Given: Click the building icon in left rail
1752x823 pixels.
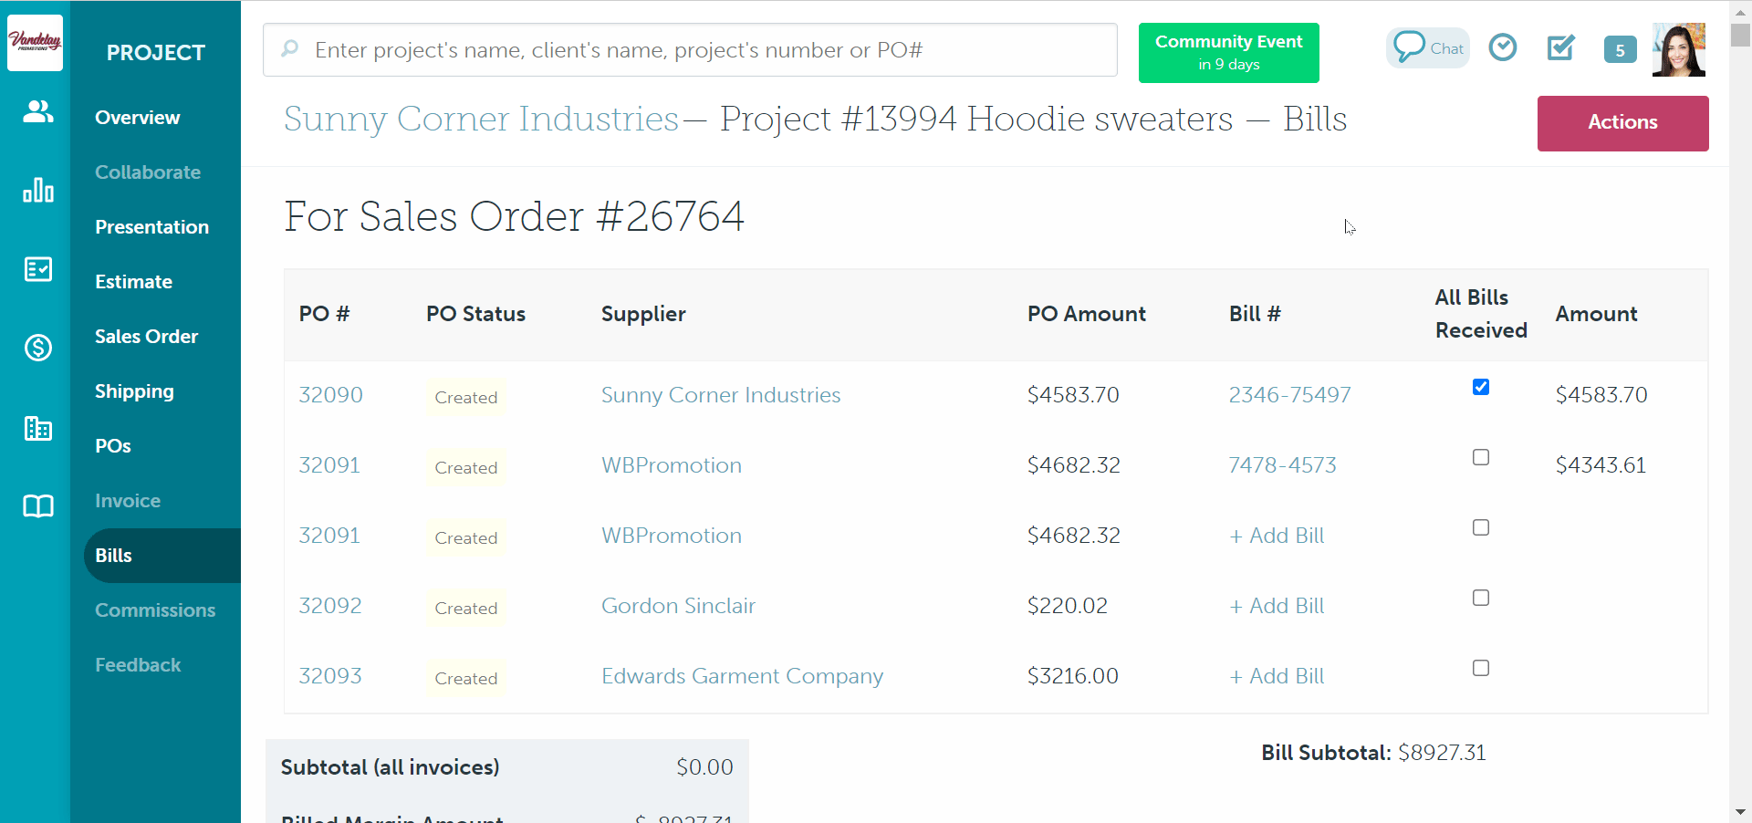Looking at the screenshot, I should (37, 428).
